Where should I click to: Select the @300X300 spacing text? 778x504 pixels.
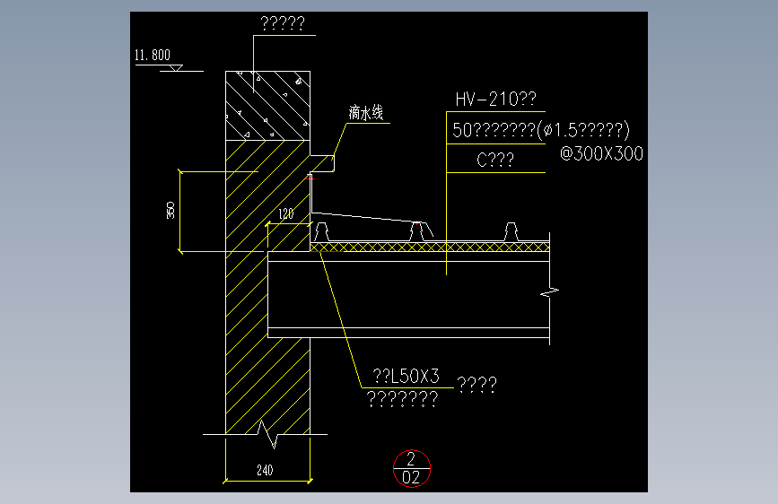[602, 153]
